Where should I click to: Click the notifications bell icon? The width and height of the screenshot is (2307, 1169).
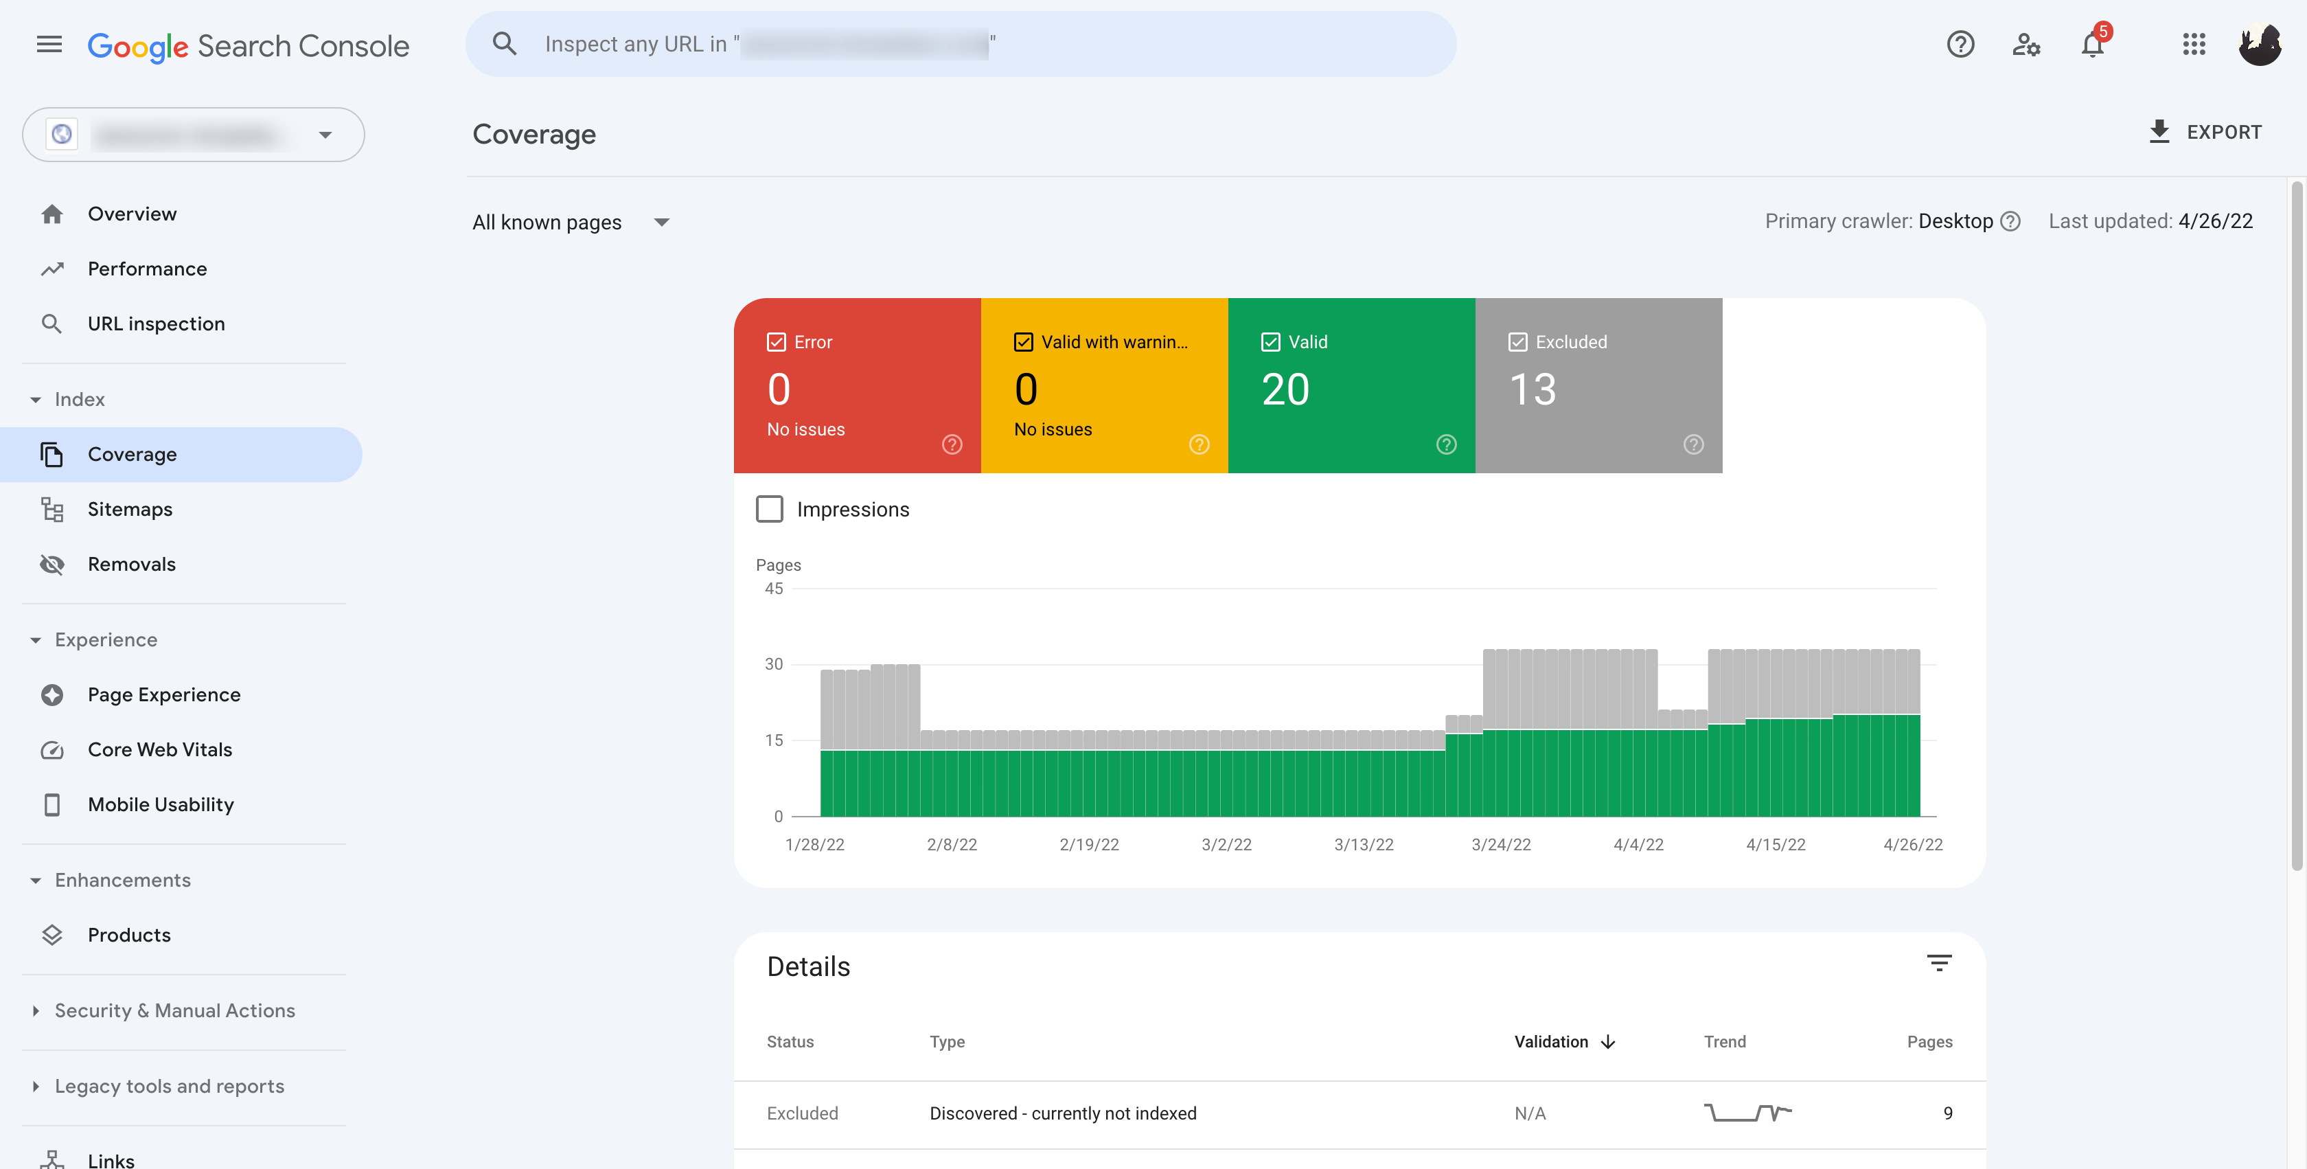[x=2092, y=43]
